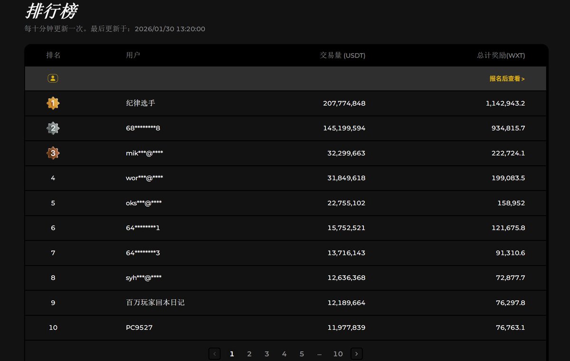Click the 排名 column header
570x361 pixels.
[53, 55]
